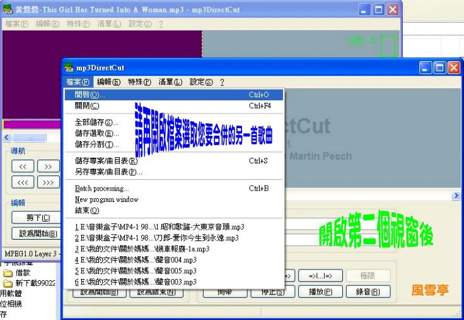Select 關閉(C) menu entry
Image resolution: width=464 pixels, height=320 pixels.
[174, 106]
